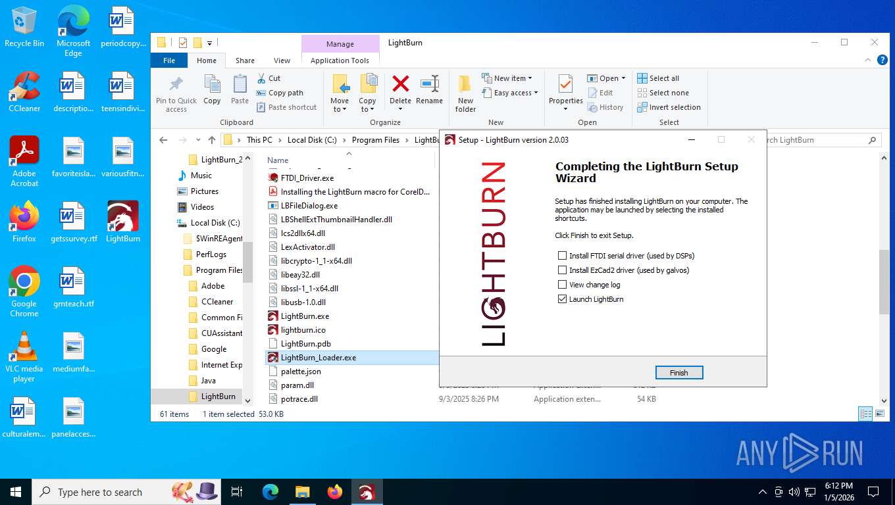
Task: Switch to the View ribbon tab
Action: [x=282, y=60]
